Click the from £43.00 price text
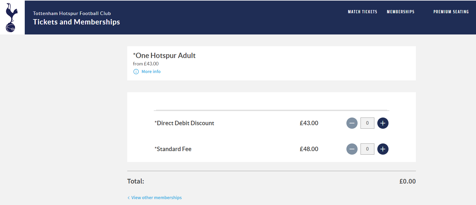This screenshot has height=205, width=476. (x=146, y=64)
